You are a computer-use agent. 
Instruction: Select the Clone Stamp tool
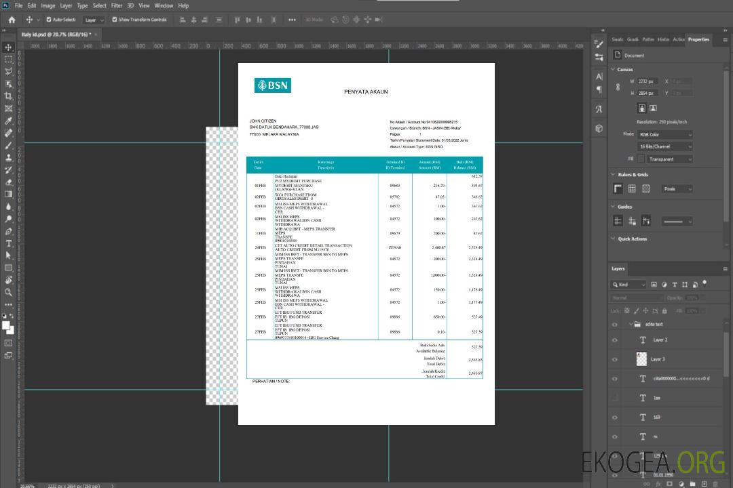(x=8, y=157)
